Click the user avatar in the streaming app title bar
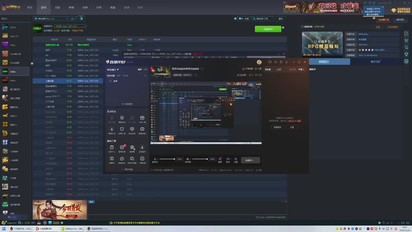Image resolution: width=412 pixels, height=232 pixels. click(x=259, y=62)
